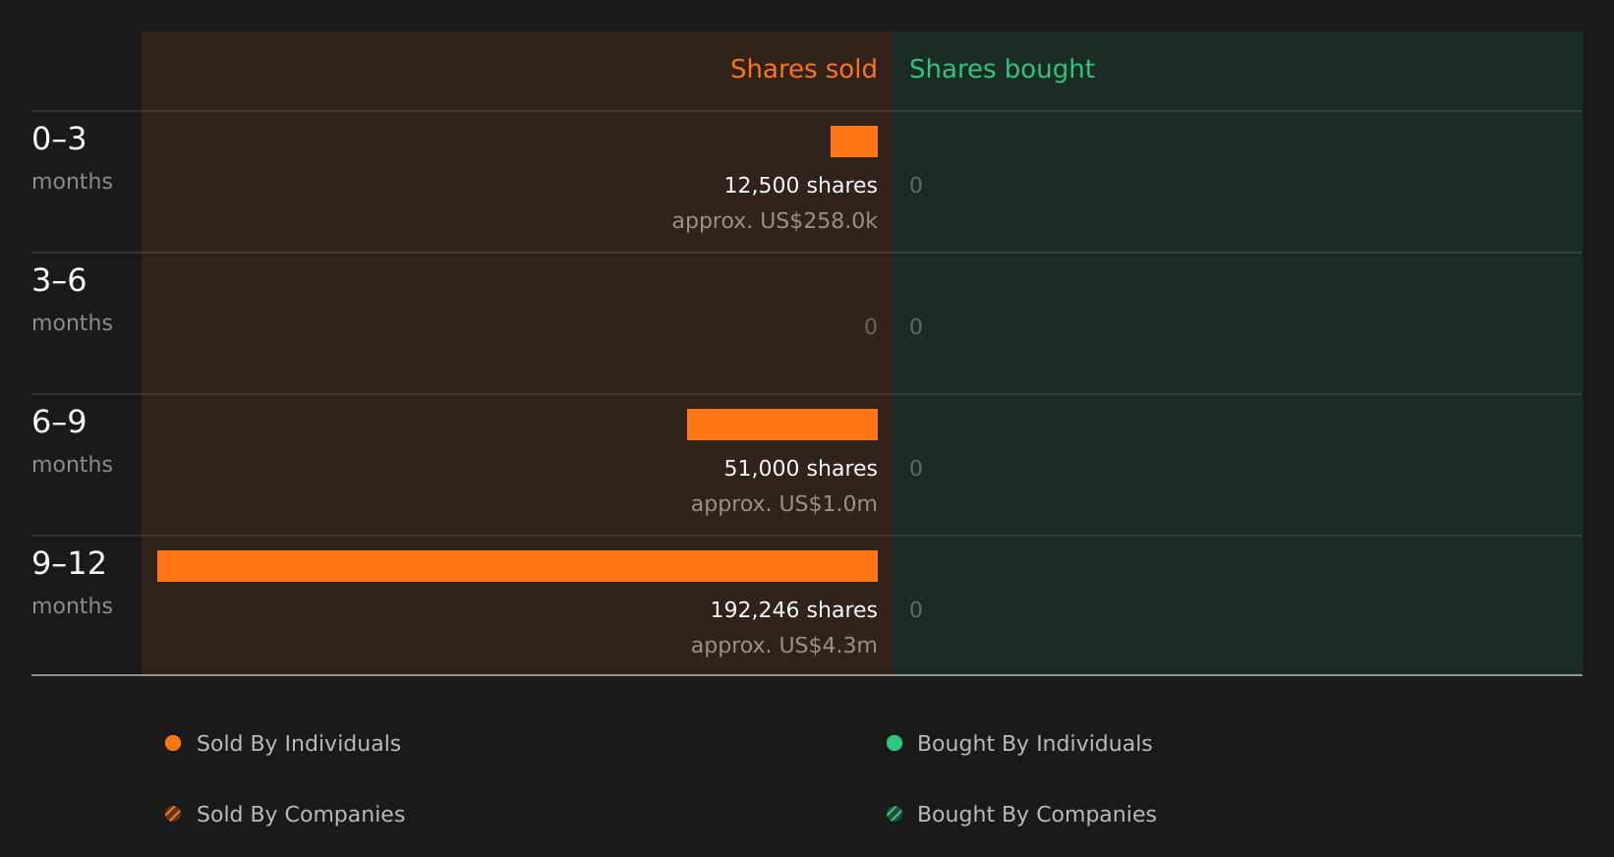The width and height of the screenshot is (1614, 857).
Task: Click the 9–12 months orange bar
Action: point(517,566)
